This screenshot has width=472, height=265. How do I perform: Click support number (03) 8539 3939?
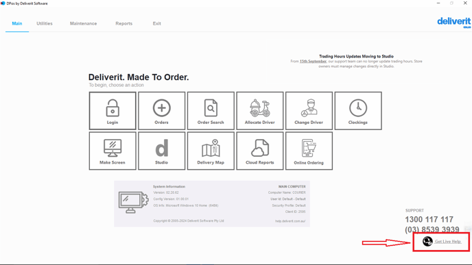pos(432,229)
